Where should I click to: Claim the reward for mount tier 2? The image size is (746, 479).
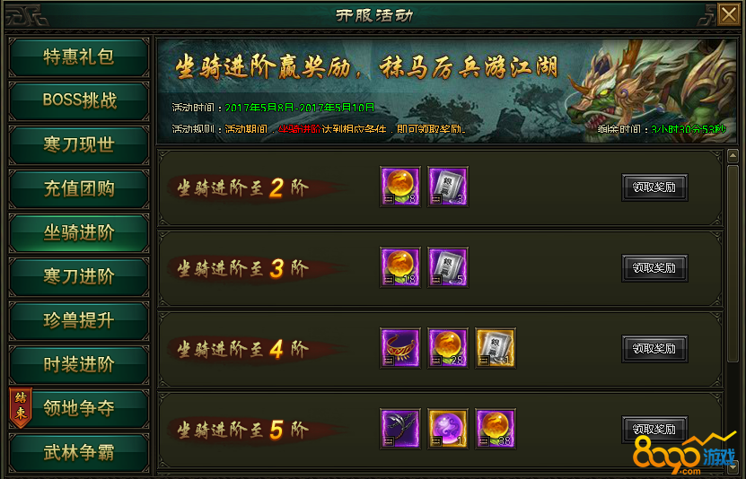click(x=654, y=187)
